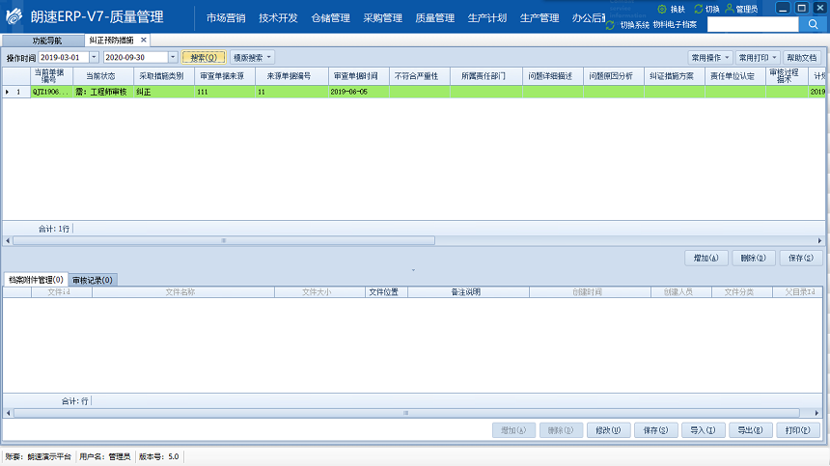Click the upper grid horizontal scrollbar
The height and width of the screenshot is (466, 830).
[x=224, y=240]
